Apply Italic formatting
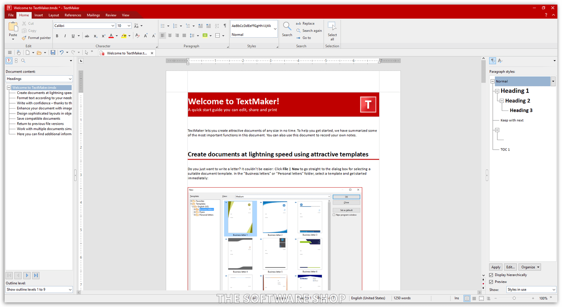The height and width of the screenshot is (307, 562). pyautogui.click(x=65, y=36)
